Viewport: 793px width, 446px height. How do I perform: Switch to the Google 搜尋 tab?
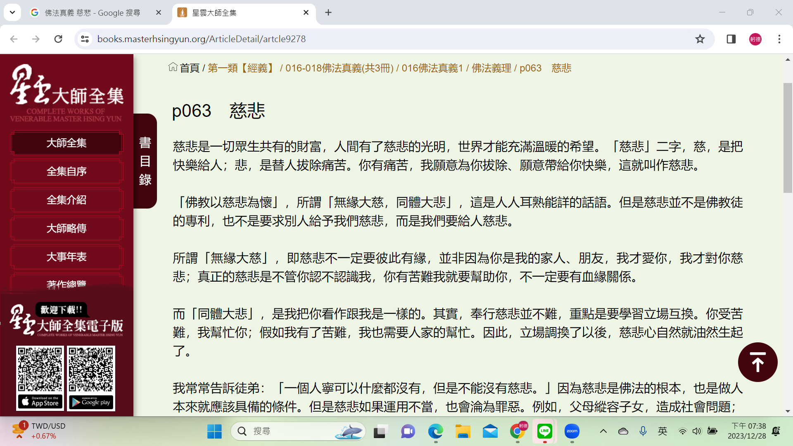(93, 13)
